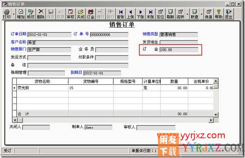The width and height of the screenshot is (245, 158).
Task: Click the 账期管理 input field
Action: point(46,73)
